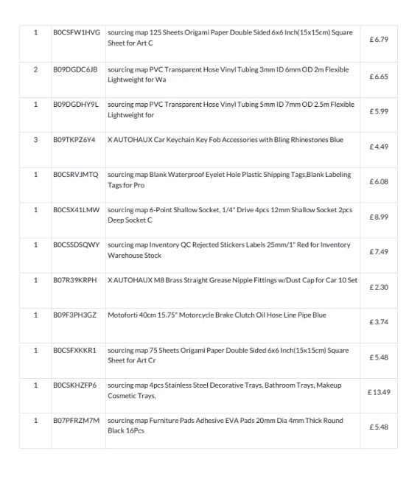This screenshot has height=479, width=409.
Task: Select quantity 3 for Car Keychain row
Action: click(x=35, y=140)
